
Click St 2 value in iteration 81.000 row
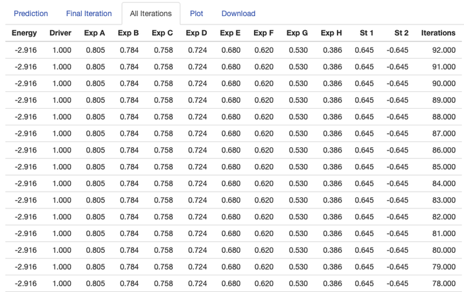coord(398,233)
